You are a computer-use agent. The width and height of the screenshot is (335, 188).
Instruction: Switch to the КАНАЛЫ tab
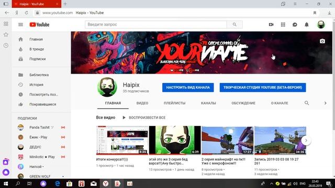208,103
